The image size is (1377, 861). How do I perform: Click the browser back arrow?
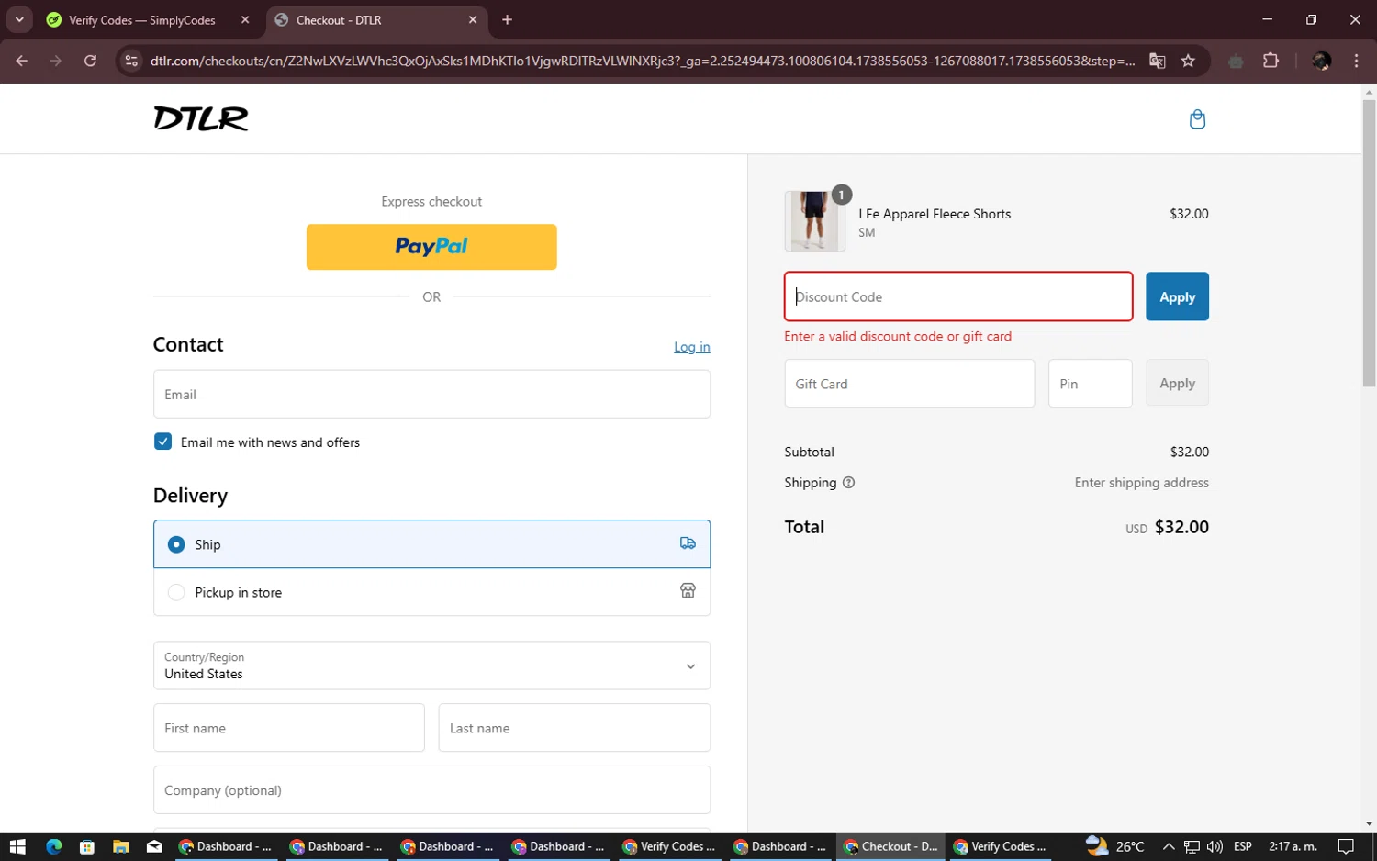coord(22,61)
